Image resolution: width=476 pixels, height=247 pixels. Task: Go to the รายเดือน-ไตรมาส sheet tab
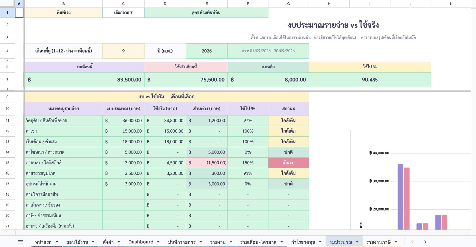(x=258, y=242)
